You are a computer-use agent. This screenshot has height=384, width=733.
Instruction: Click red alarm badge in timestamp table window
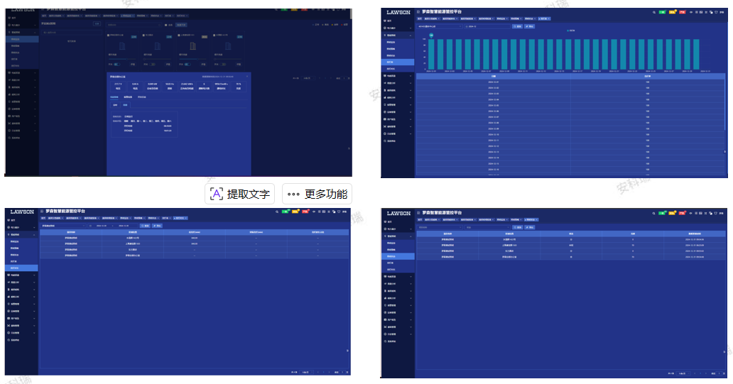pos(682,213)
